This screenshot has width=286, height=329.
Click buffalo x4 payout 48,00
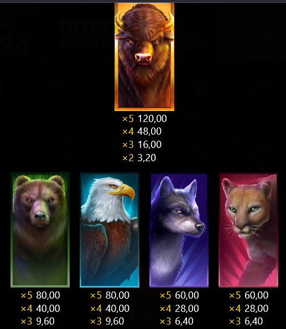142,131
